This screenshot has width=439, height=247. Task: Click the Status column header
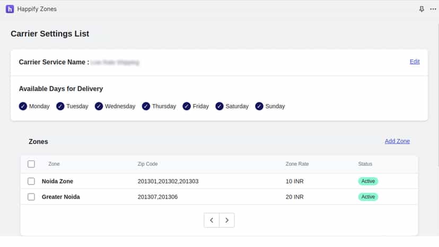[x=365, y=164]
